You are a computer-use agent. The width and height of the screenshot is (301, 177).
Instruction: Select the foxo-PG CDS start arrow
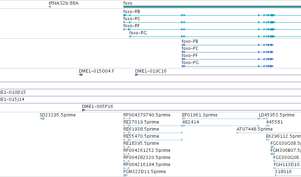(x=184, y=66)
